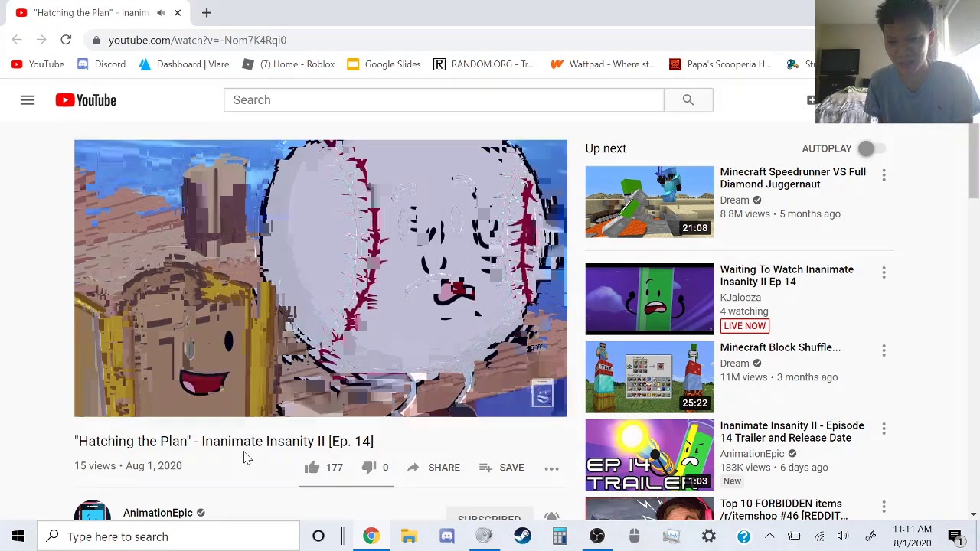Go to the YouTube home logo
The width and height of the screenshot is (980, 551).
pyautogui.click(x=86, y=100)
